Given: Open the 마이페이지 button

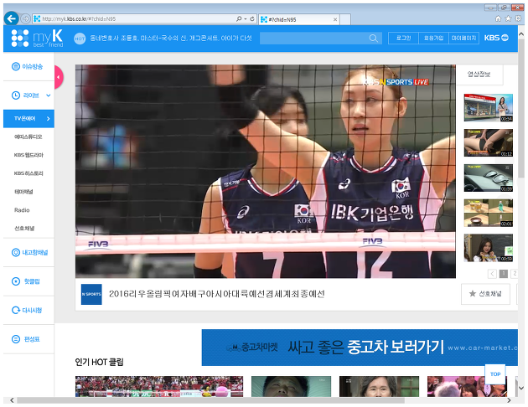Looking at the screenshot, I should tap(464, 38).
